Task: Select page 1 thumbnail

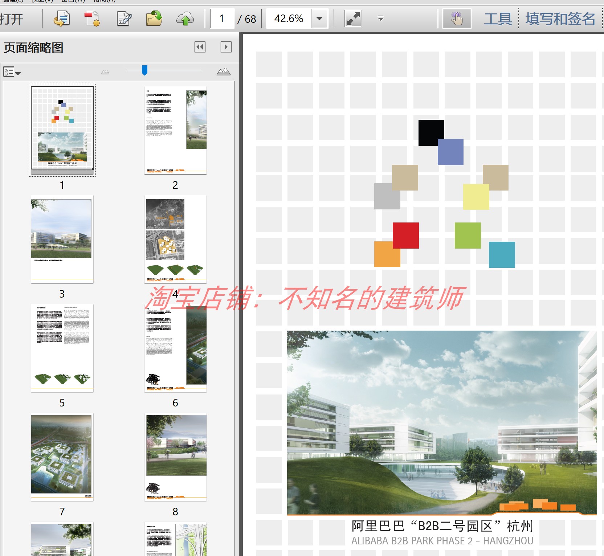Action: pos(62,130)
